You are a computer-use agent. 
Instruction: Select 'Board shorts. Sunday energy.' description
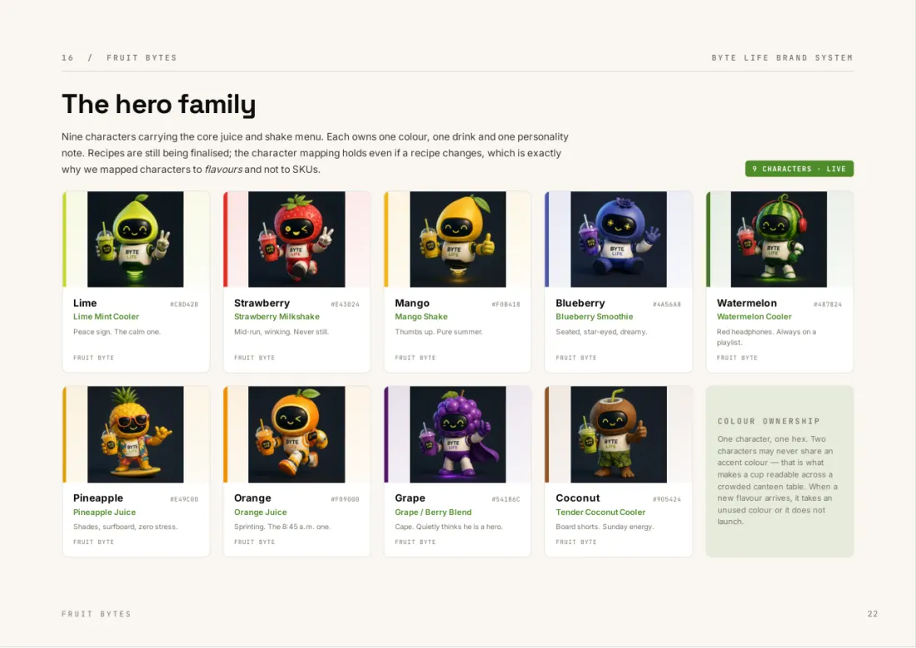pyautogui.click(x=605, y=527)
